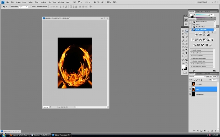Open Auto-Select Layer dropdown
Image resolution: width=220 pixels, height=137 pixels.
click(x=23, y=7)
